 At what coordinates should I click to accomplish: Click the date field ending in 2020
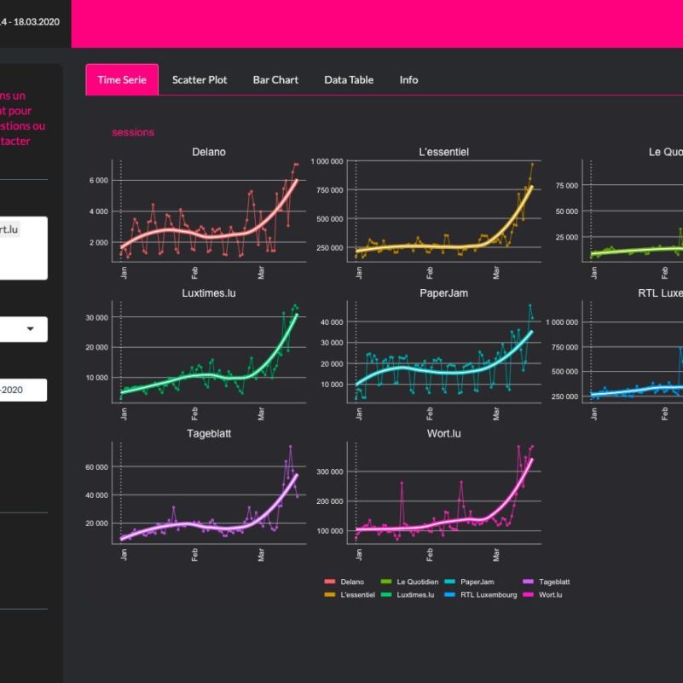[23, 390]
